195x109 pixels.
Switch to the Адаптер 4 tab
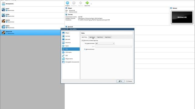pyautogui.click(x=108, y=37)
